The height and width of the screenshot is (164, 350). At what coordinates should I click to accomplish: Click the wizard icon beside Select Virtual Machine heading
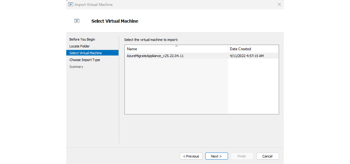(77, 21)
